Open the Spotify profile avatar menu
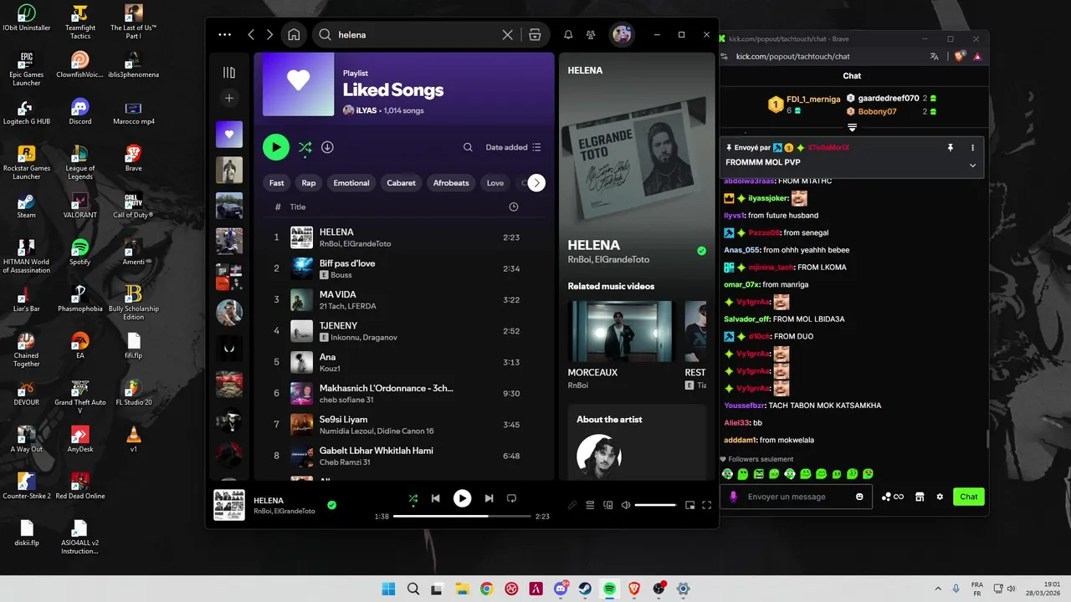The width and height of the screenshot is (1071, 602). 622,34
